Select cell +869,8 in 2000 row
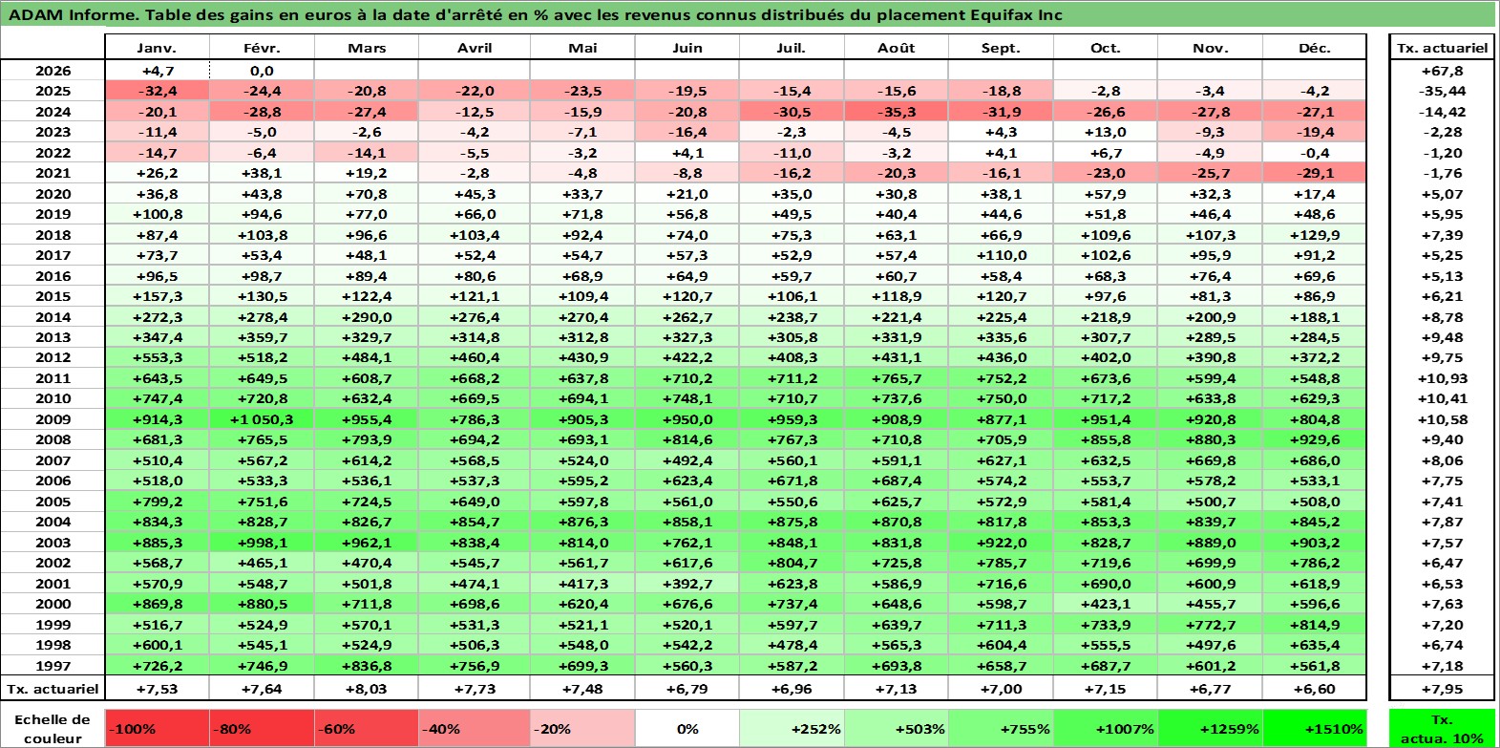1500x748 pixels. 157,604
